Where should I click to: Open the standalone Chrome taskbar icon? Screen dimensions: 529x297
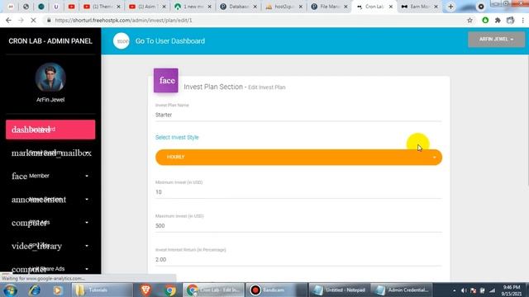tap(170, 290)
